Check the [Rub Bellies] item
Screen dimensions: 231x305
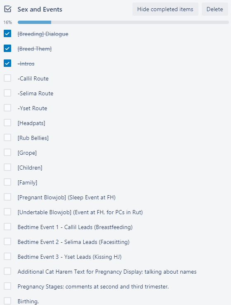click(7, 137)
